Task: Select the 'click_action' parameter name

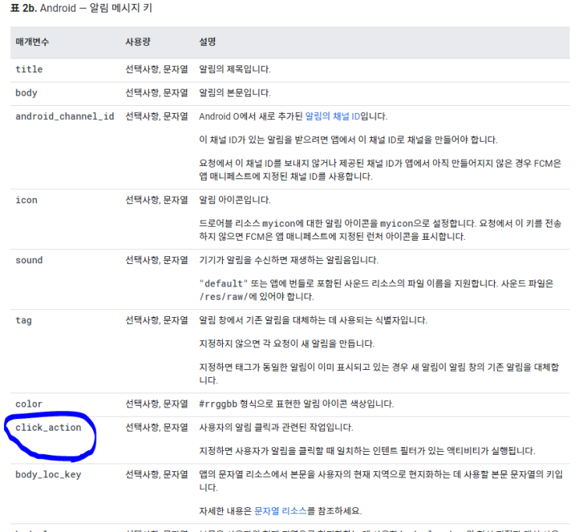Action: [48, 428]
